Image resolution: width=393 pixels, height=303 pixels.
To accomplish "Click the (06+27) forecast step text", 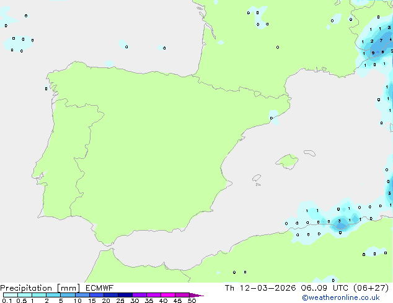I will tap(369, 288).
